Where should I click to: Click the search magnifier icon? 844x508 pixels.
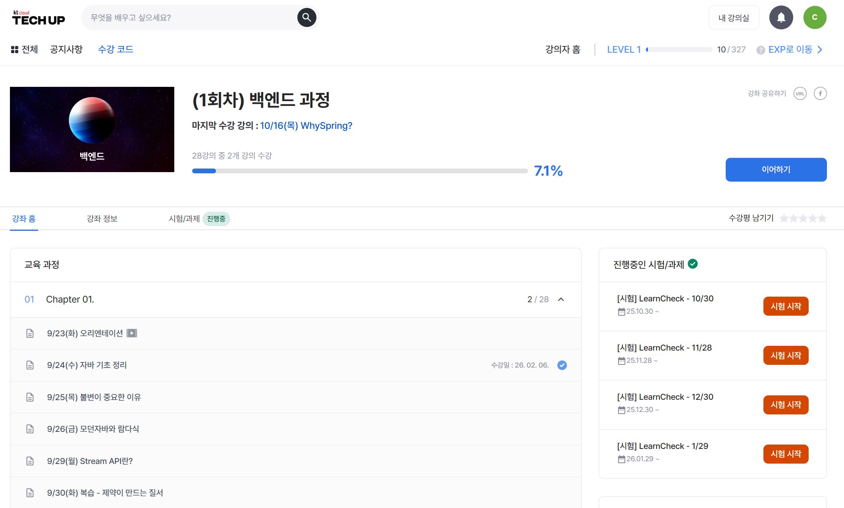tap(306, 17)
